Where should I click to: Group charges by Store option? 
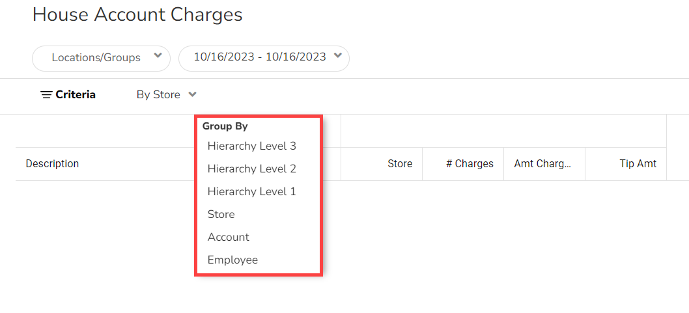221,214
